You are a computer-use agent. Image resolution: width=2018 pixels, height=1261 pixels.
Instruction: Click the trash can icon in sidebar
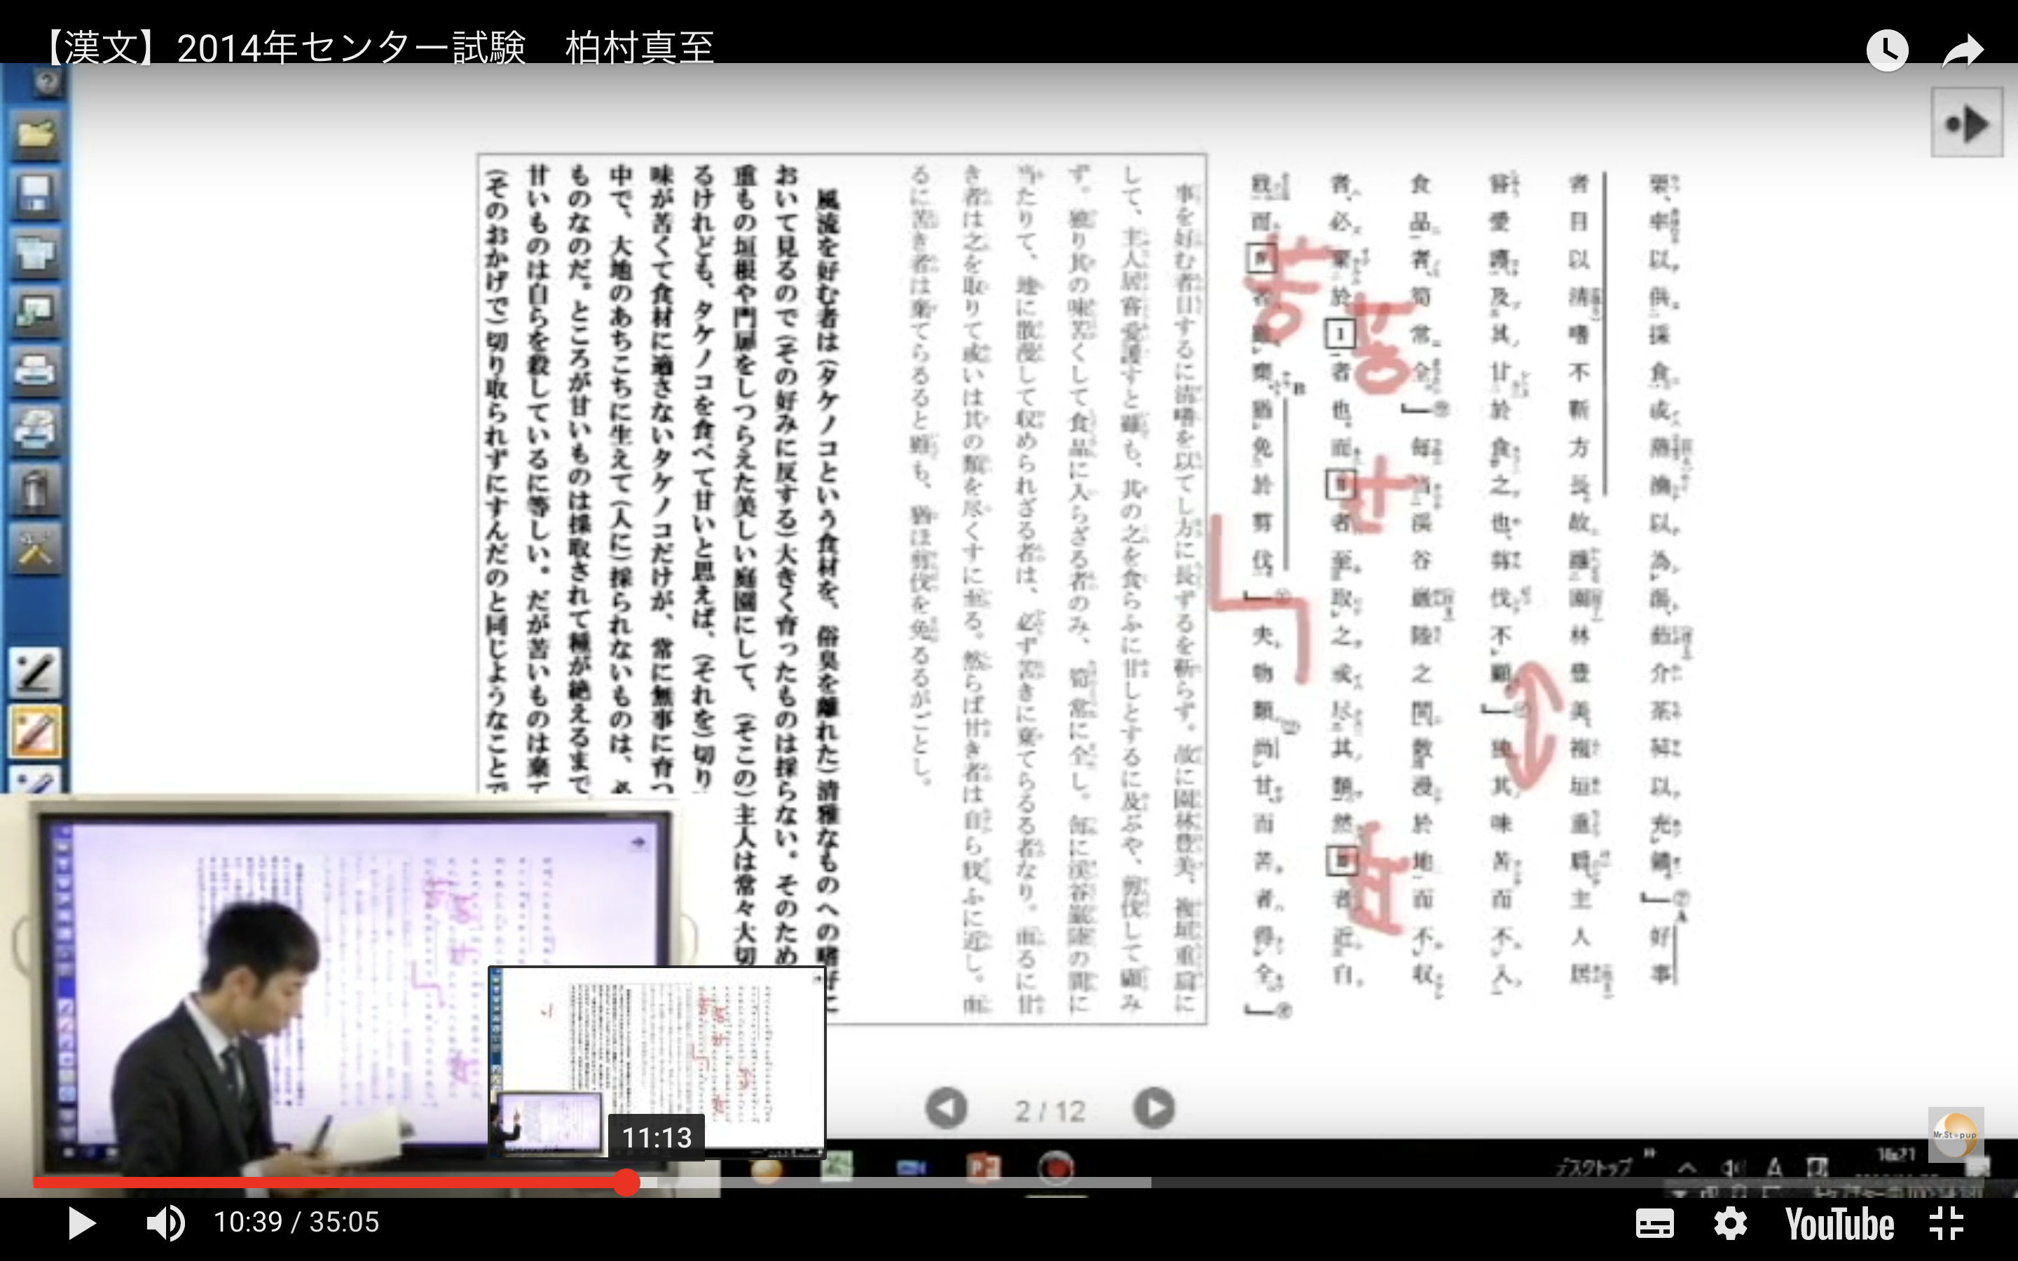tap(35, 489)
